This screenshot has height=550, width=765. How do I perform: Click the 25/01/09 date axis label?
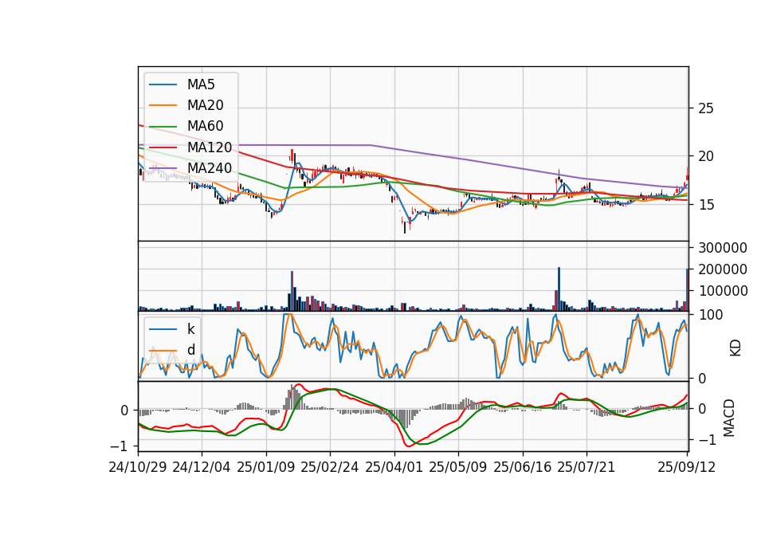pyautogui.click(x=266, y=467)
